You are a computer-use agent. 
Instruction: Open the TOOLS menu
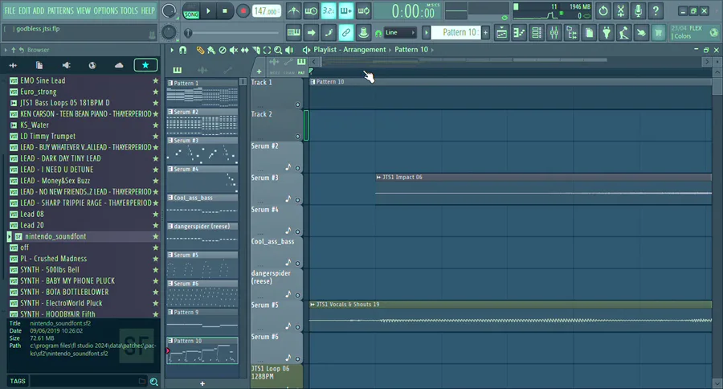129,10
